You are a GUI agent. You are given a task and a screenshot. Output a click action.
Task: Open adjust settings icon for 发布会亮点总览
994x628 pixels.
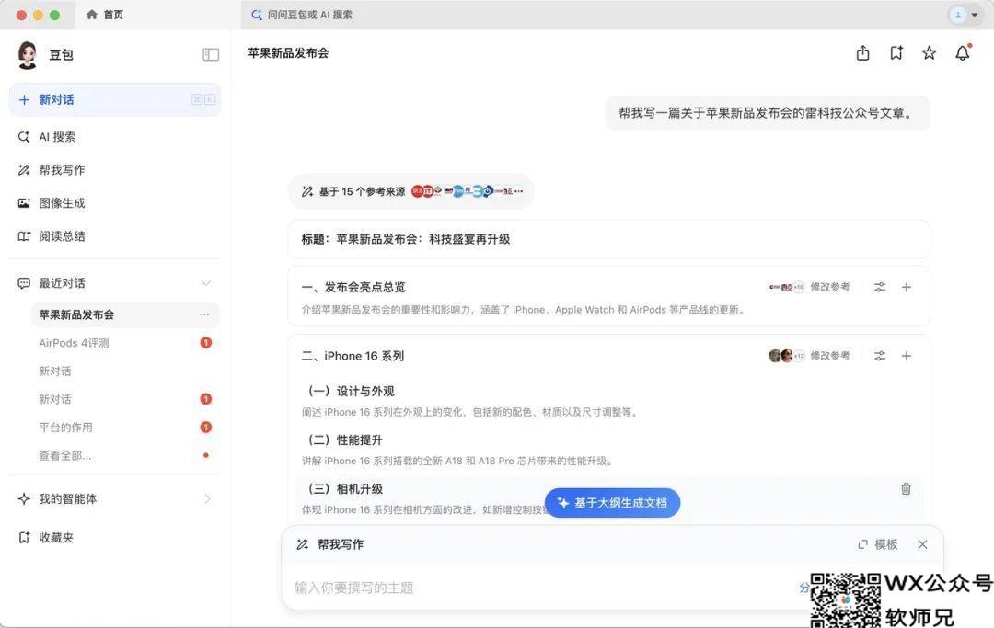pos(880,287)
